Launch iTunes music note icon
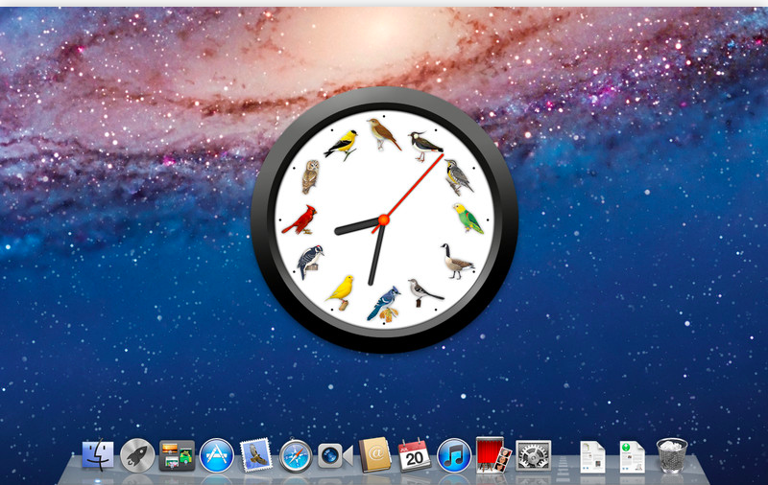768x485 pixels. (454, 455)
